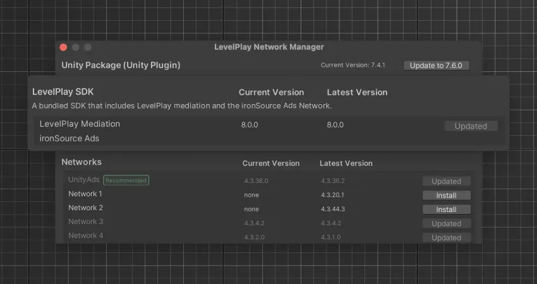The width and height of the screenshot is (537, 284).
Task: Click the Networks section heading
Action: pos(81,162)
